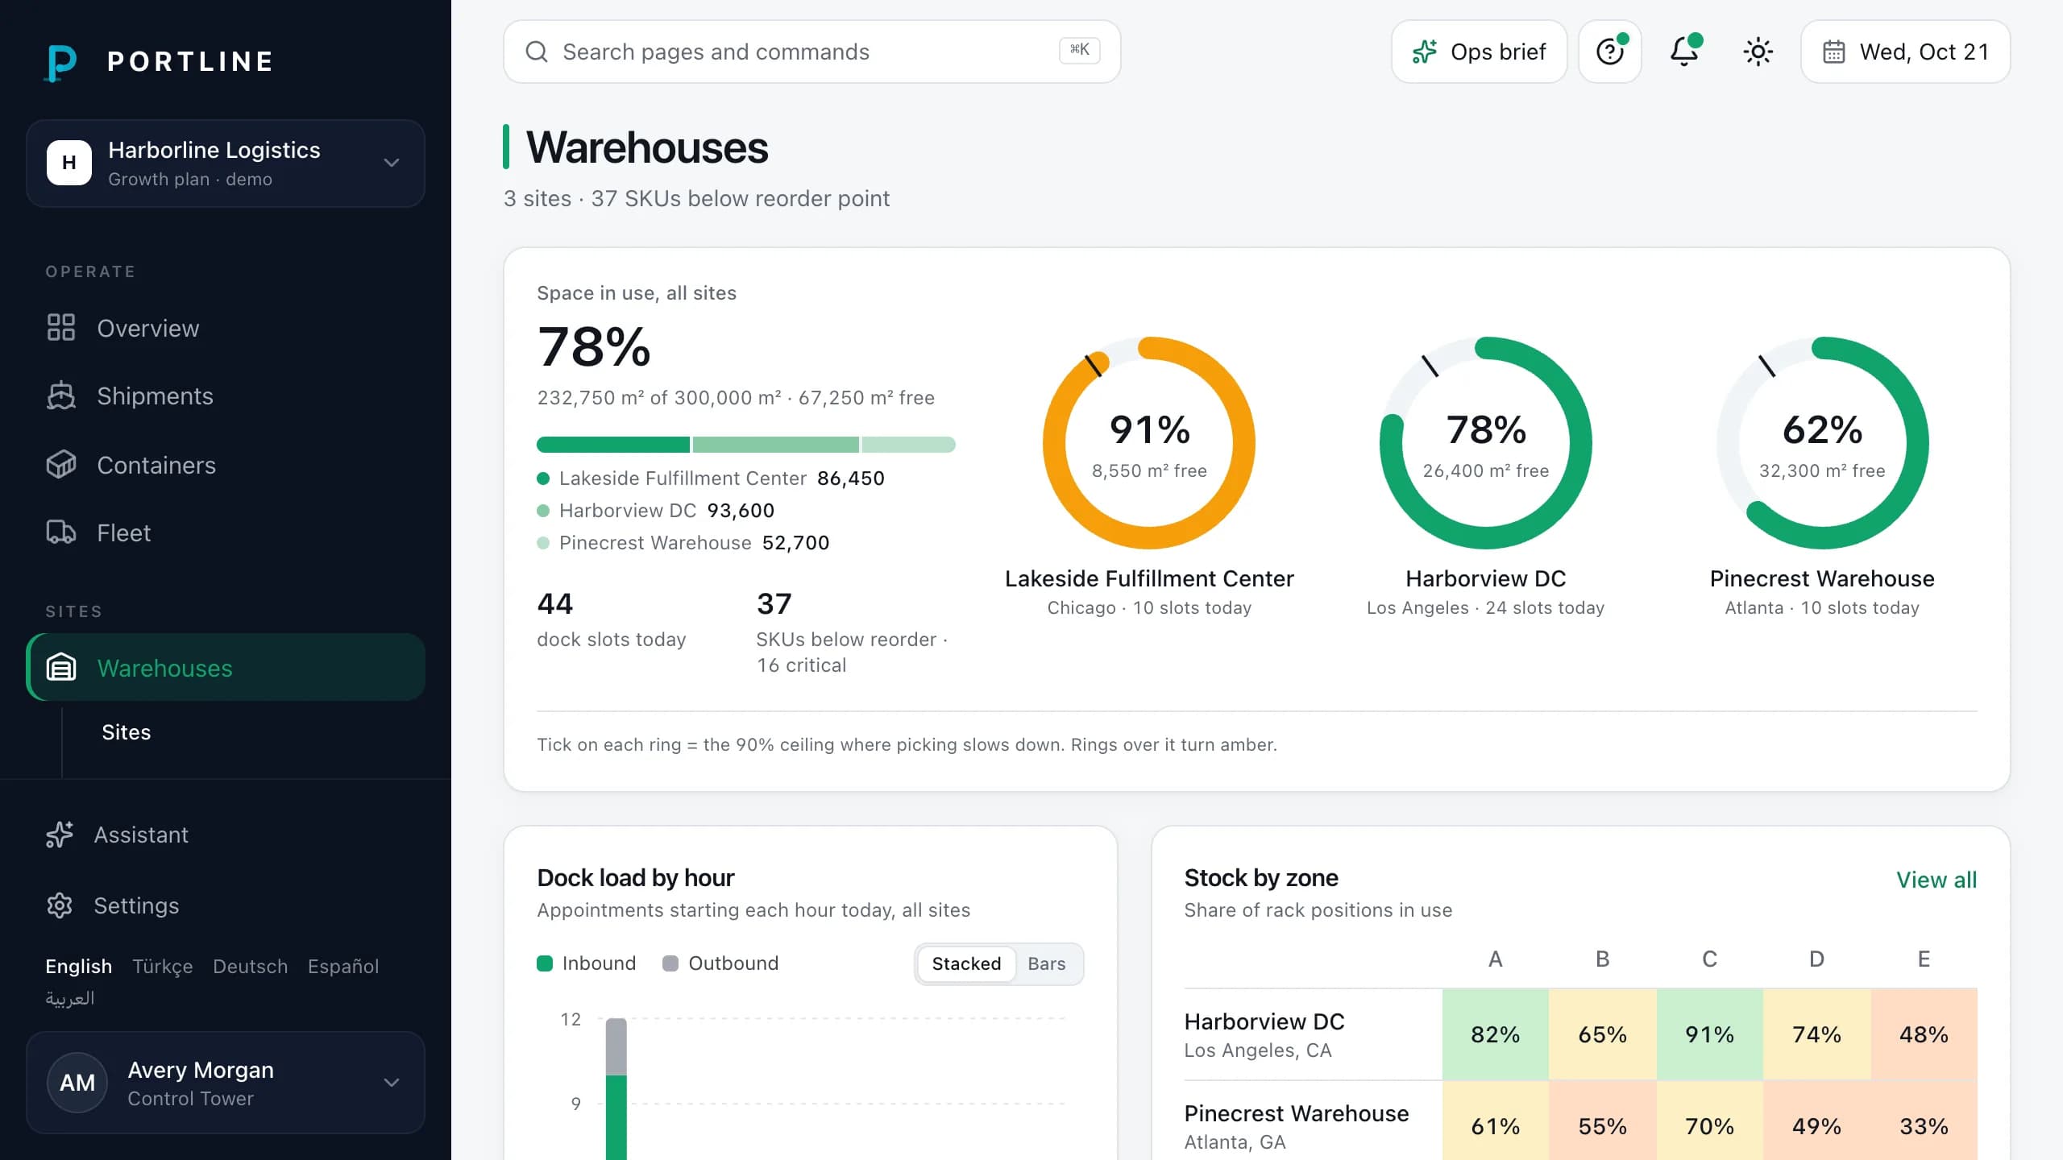
Task: Toggle light theme sun icon
Action: pos(1758,52)
